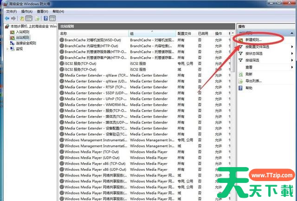Screen dimensions: 297x201
Task: Select the Media Center Extender - WMDRM-N... rule
Action: [96, 104]
